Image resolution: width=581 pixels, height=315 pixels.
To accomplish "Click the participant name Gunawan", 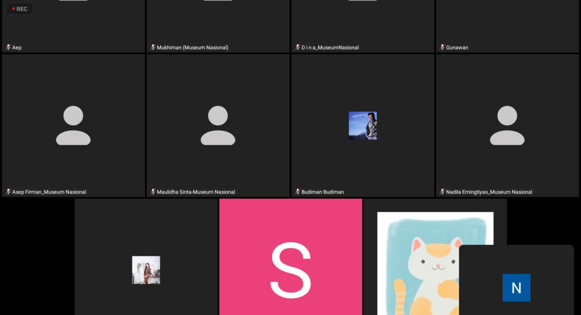I will tap(457, 48).
